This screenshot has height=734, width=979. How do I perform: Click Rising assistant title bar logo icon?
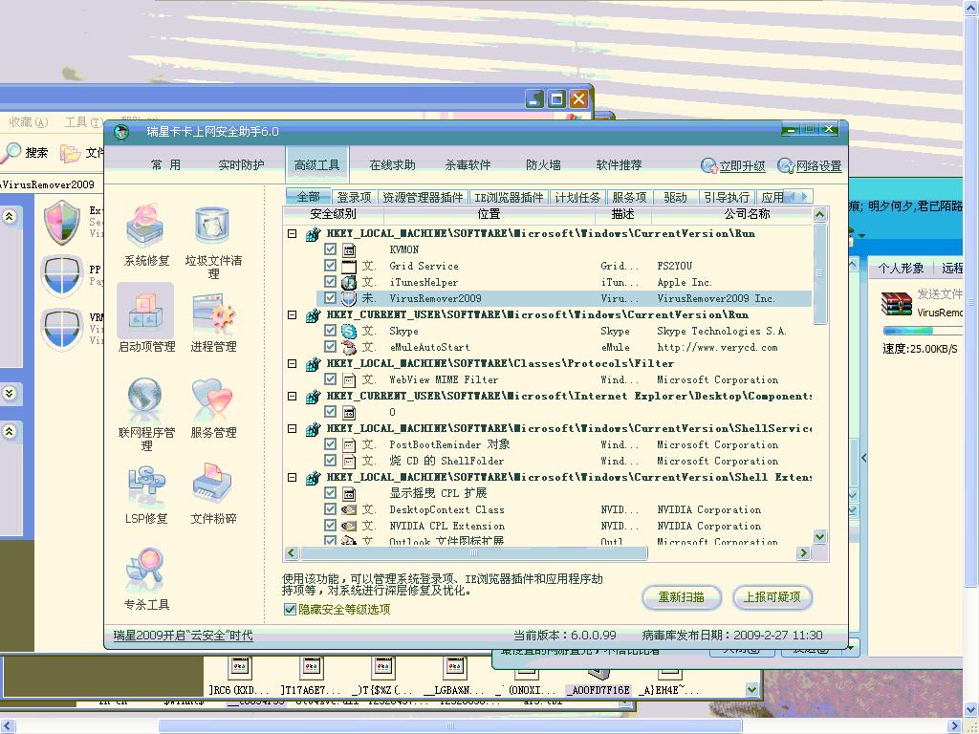122,132
